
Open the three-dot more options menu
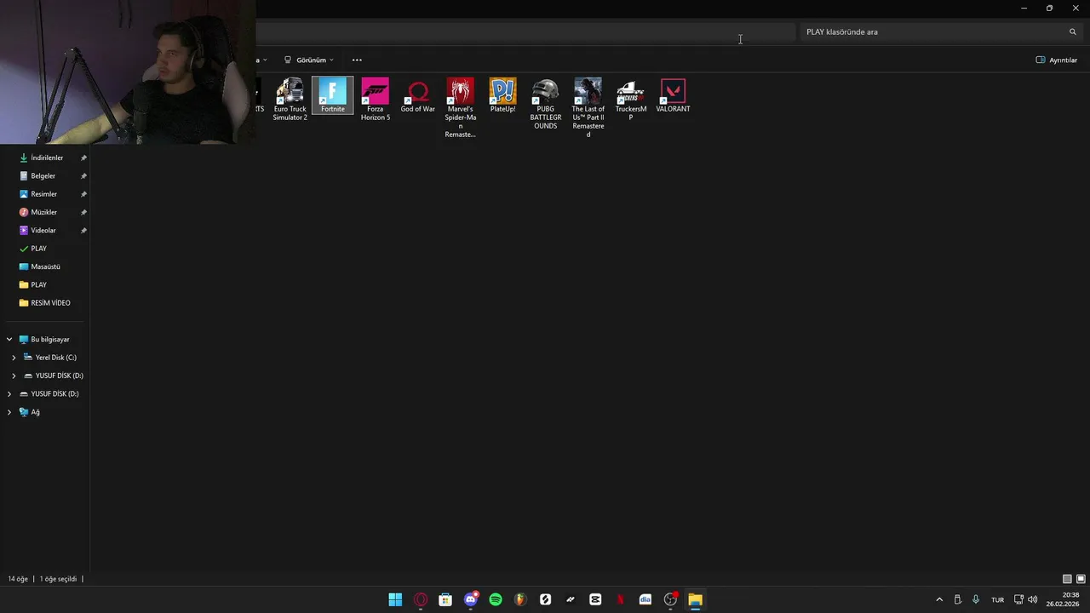[x=357, y=60]
